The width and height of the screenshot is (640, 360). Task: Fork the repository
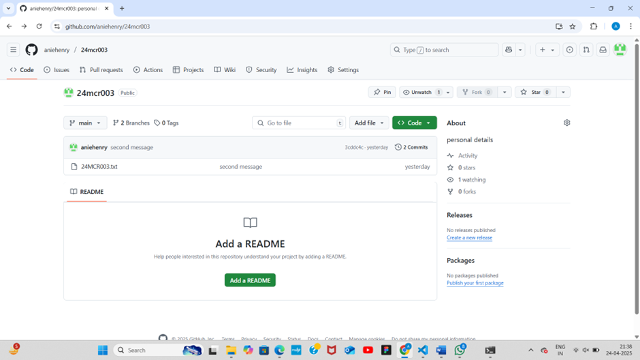(x=477, y=93)
